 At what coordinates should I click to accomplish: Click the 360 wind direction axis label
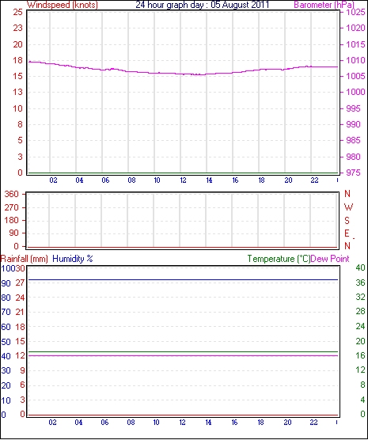click(12, 194)
